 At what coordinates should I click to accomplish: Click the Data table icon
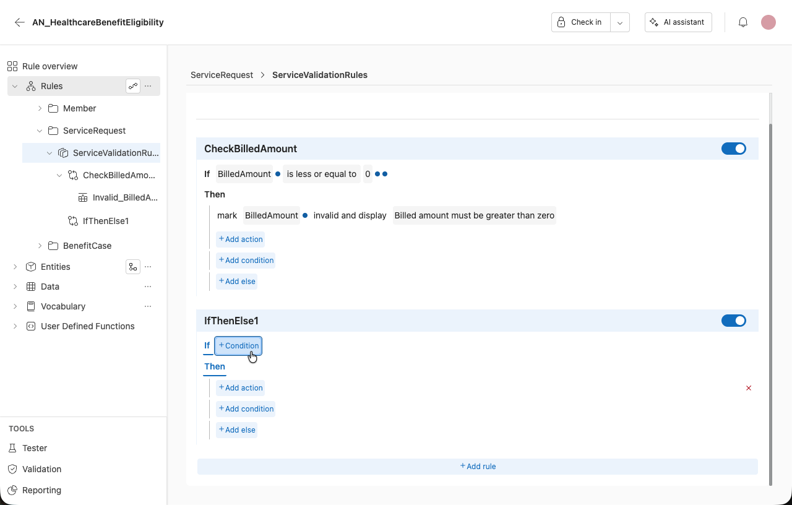[x=31, y=287]
